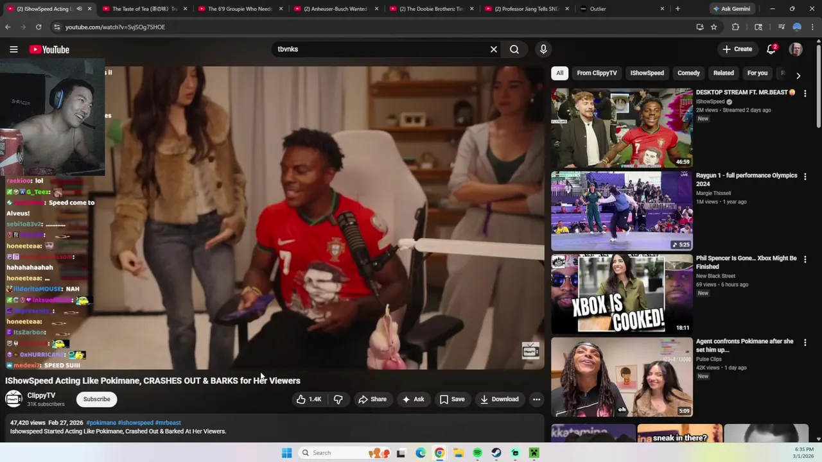
Task: Open new browser tab
Action: tap(678, 9)
